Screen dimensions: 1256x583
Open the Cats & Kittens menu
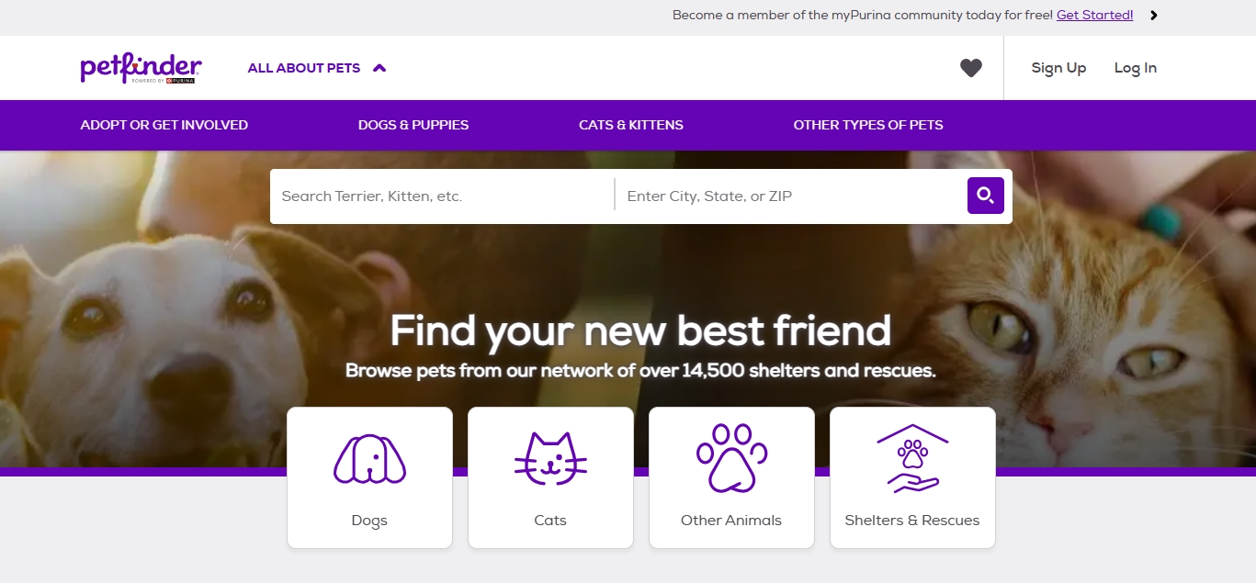631,125
